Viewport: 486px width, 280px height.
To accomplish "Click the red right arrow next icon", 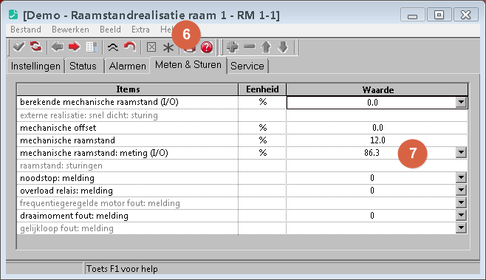I will (75, 47).
